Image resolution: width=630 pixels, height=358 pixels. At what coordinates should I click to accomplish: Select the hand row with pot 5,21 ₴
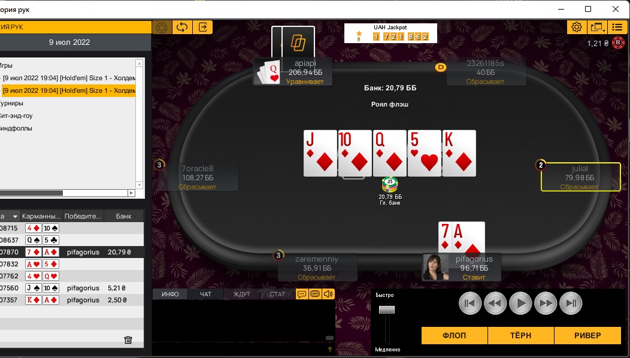click(x=71, y=288)
